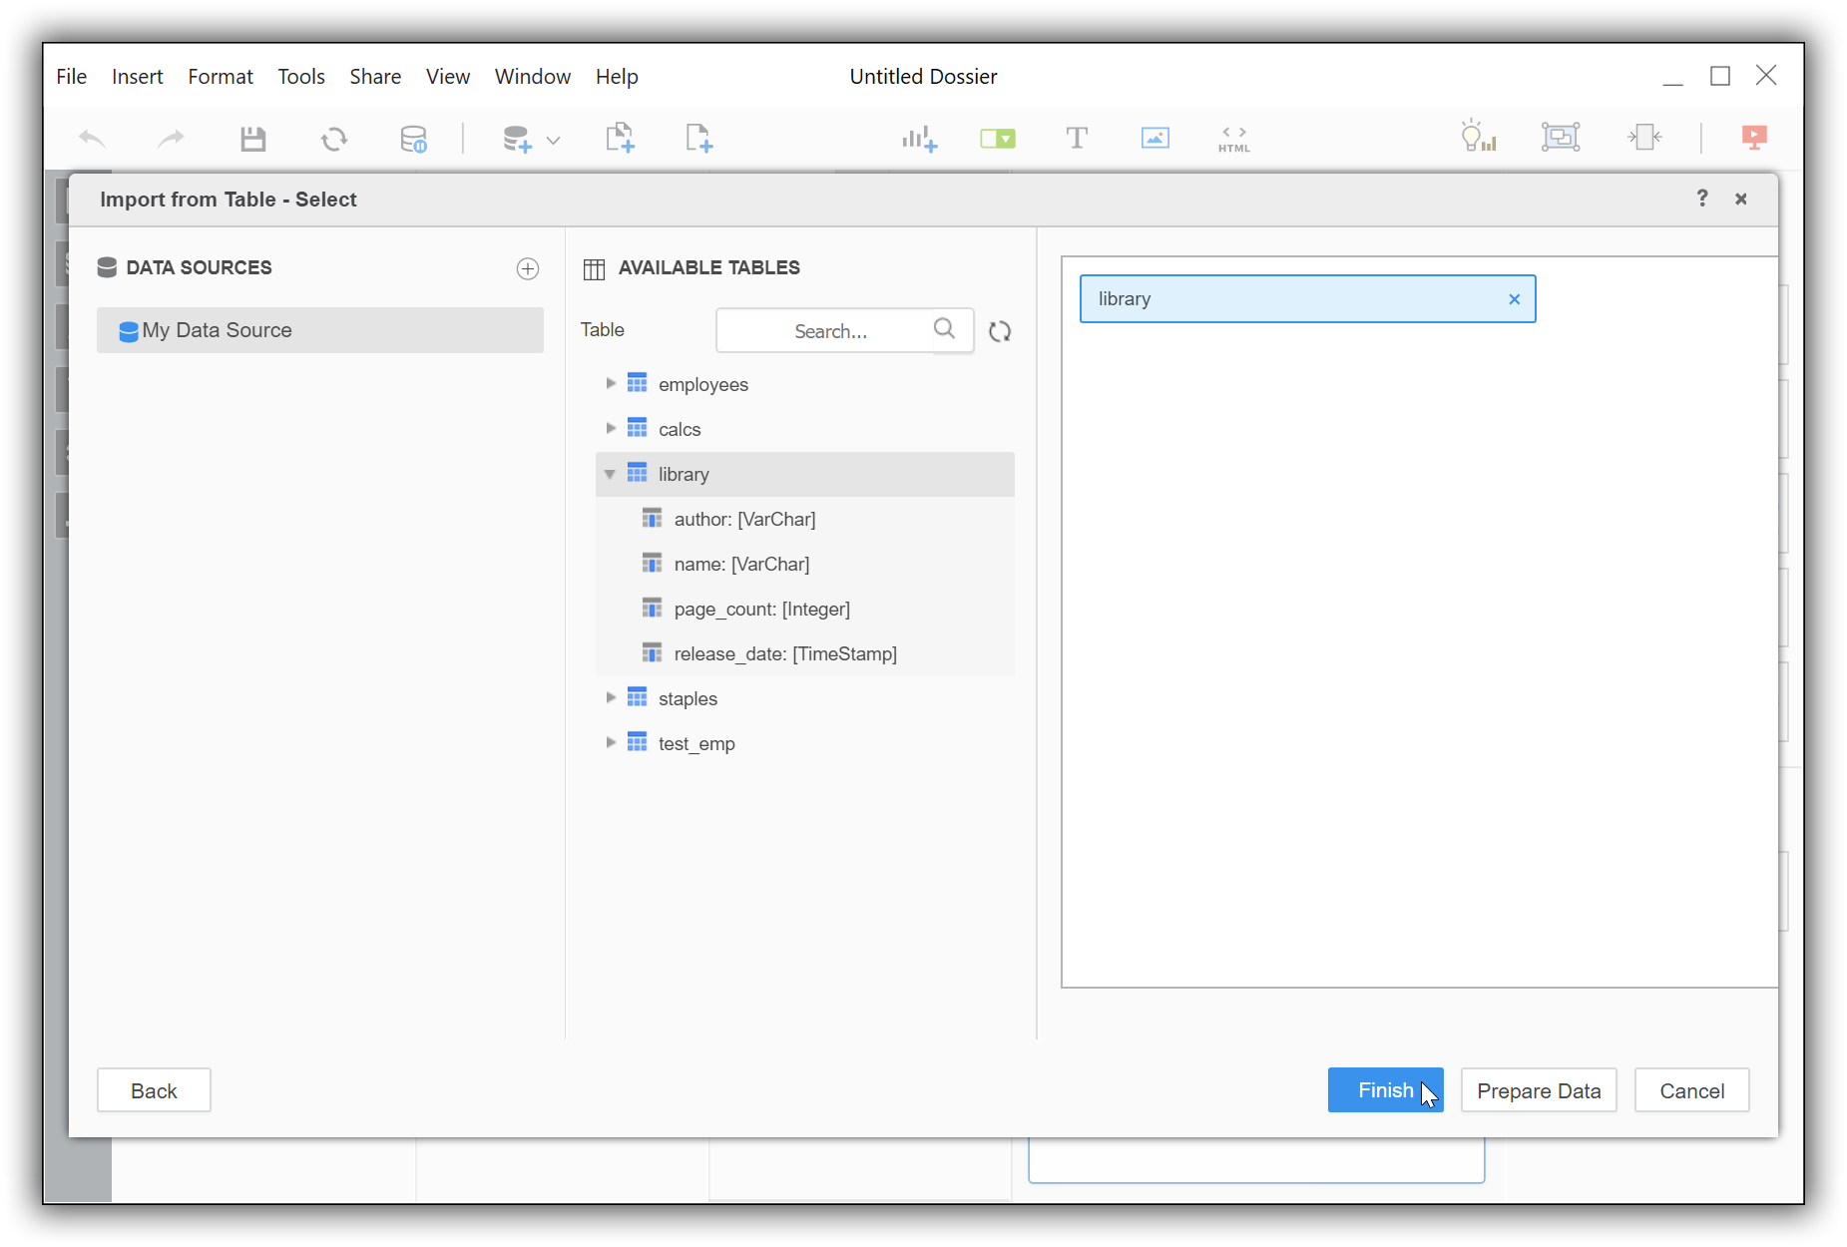The height and width of the screenshot is (1247, 1847).
Task: Click the Finish button
Action: point(1385,1090)
